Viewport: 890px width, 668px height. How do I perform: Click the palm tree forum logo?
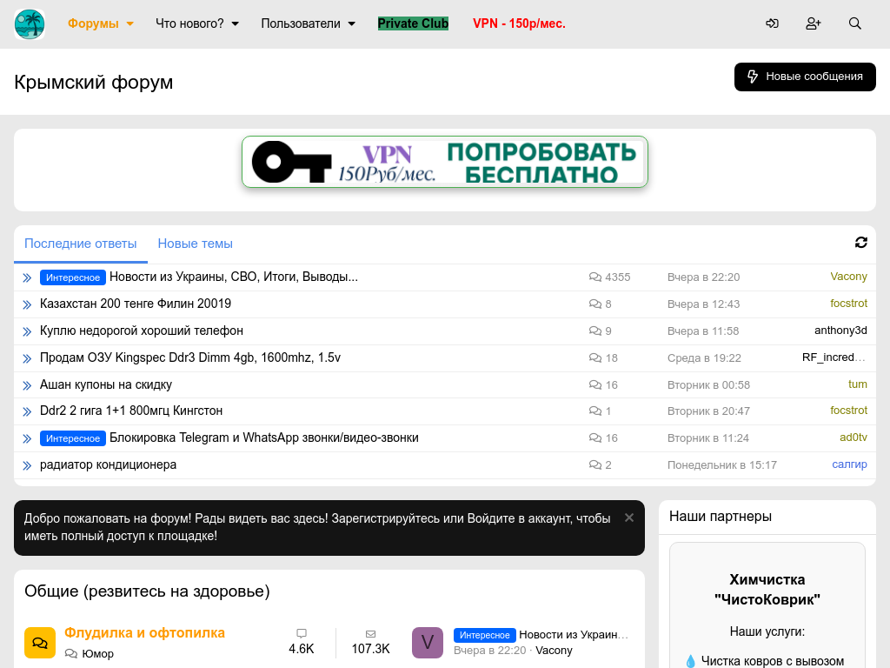(x=30, y=24)
